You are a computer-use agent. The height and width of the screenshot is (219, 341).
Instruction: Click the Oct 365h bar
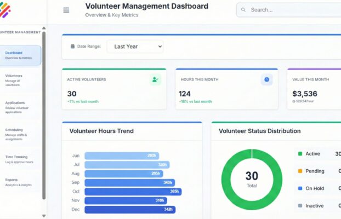(x=133, y=192)
